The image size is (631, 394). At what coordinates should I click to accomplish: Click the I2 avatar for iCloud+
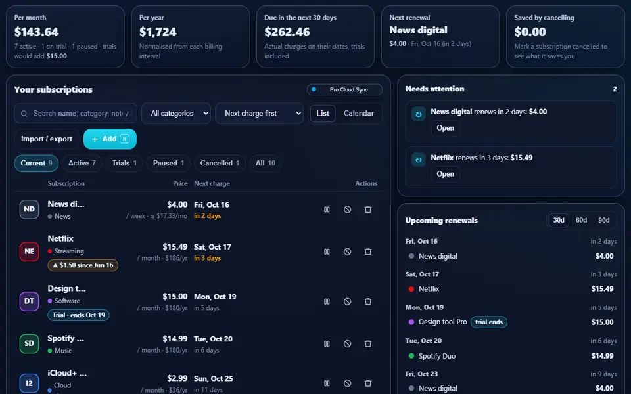pyautogui.click(x=30, y=383)
